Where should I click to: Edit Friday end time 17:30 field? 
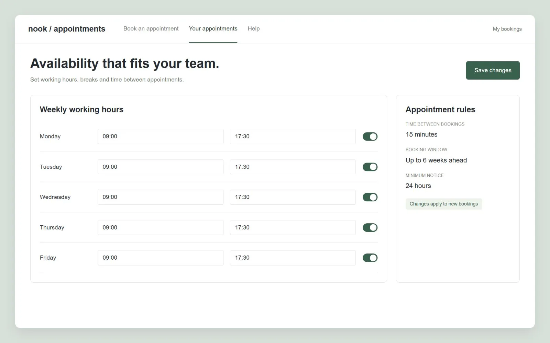click(293, 258)
